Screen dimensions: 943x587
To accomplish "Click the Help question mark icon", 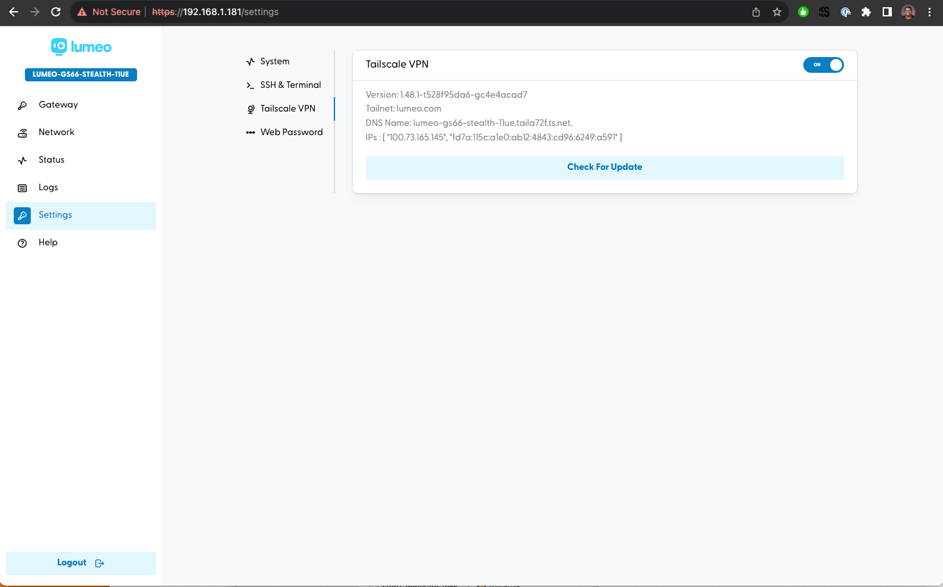I will [x=22, y=243].
